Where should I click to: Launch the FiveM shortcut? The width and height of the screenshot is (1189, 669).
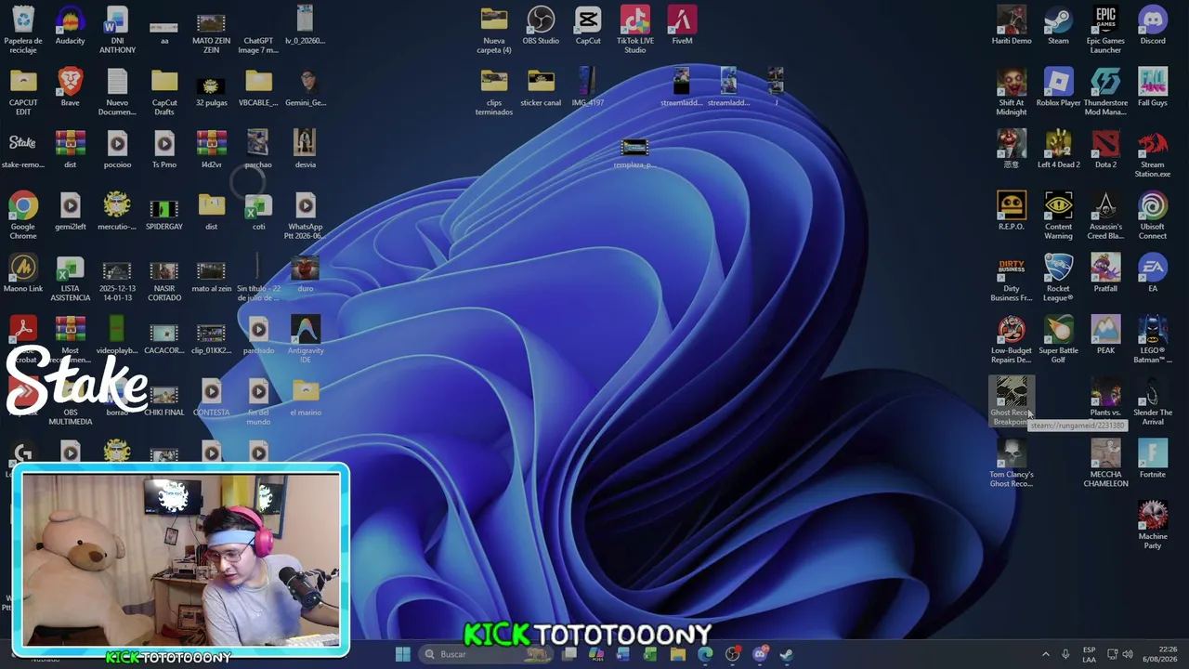(x=682, y=25)
